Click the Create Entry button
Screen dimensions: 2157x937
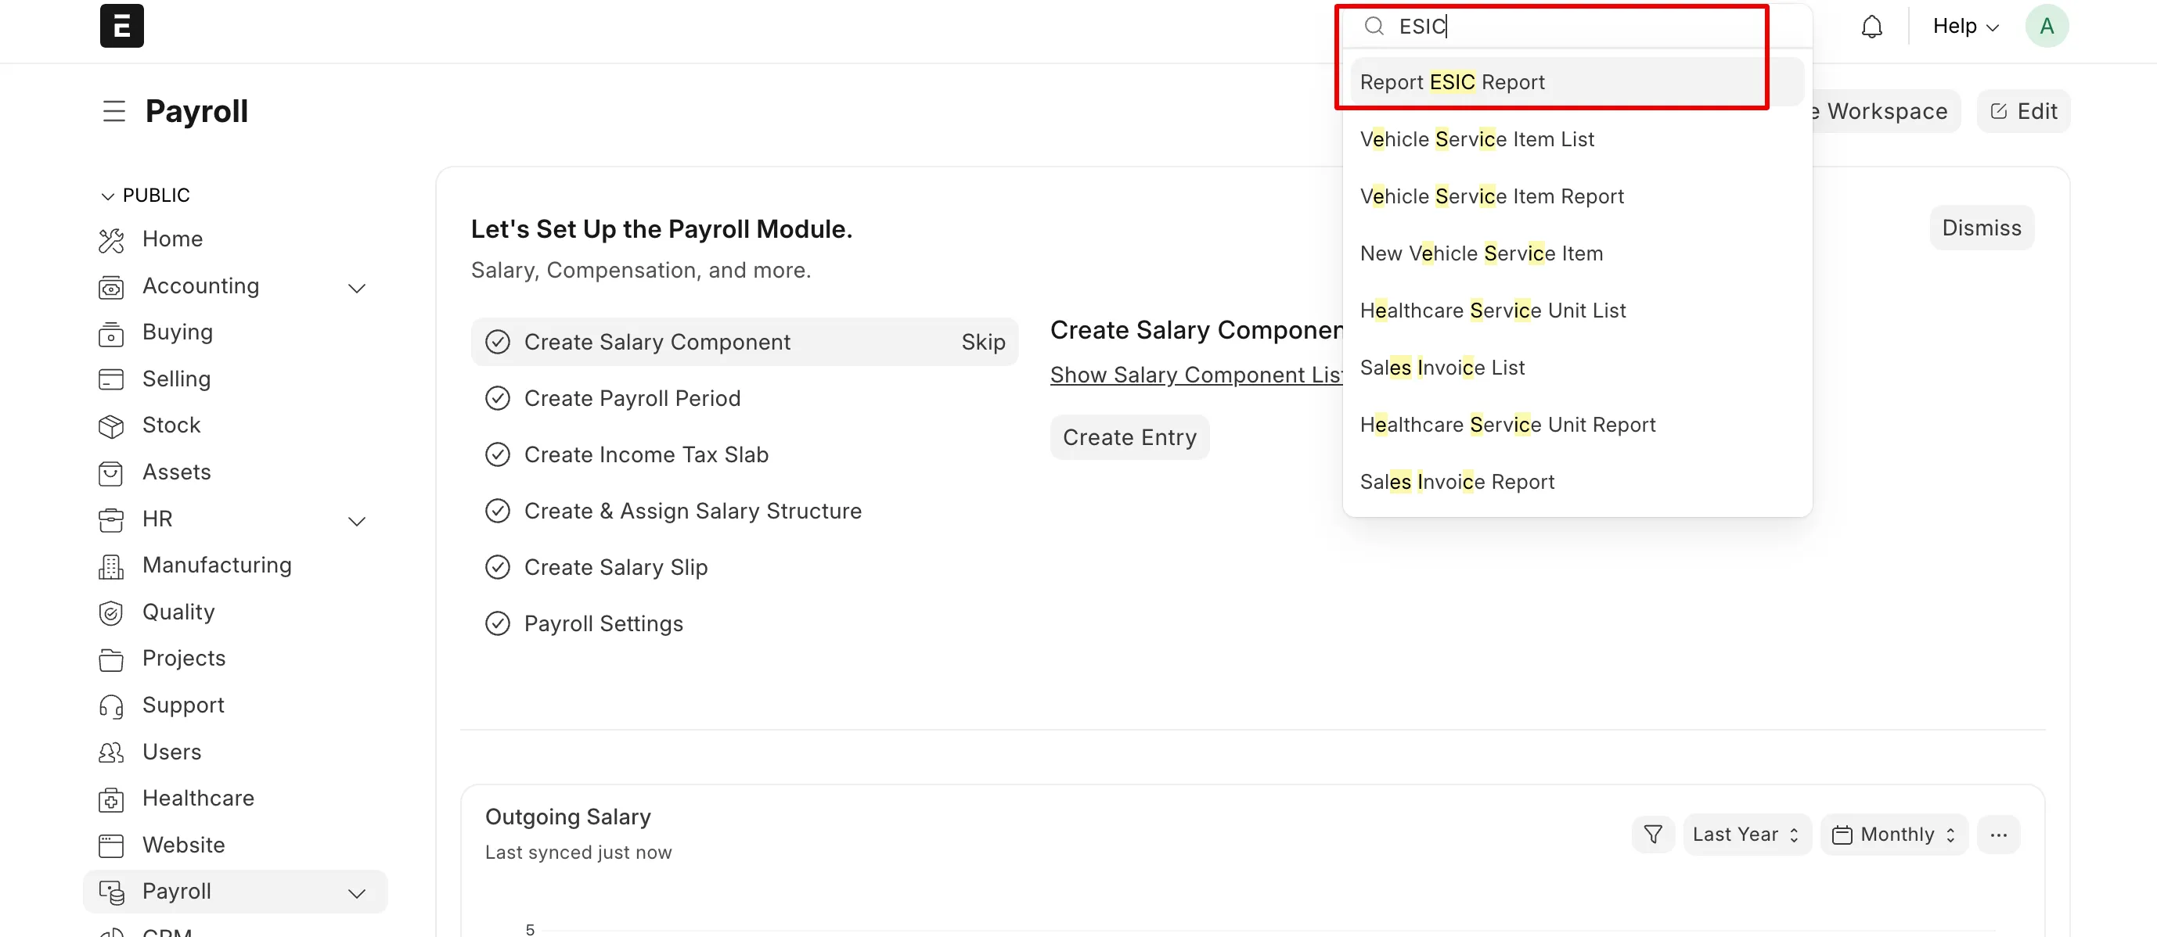1129,436
